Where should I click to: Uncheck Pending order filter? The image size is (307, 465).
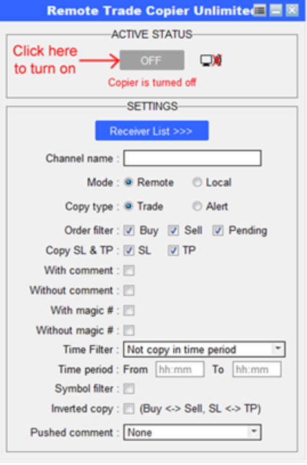(x=218, y=231)
